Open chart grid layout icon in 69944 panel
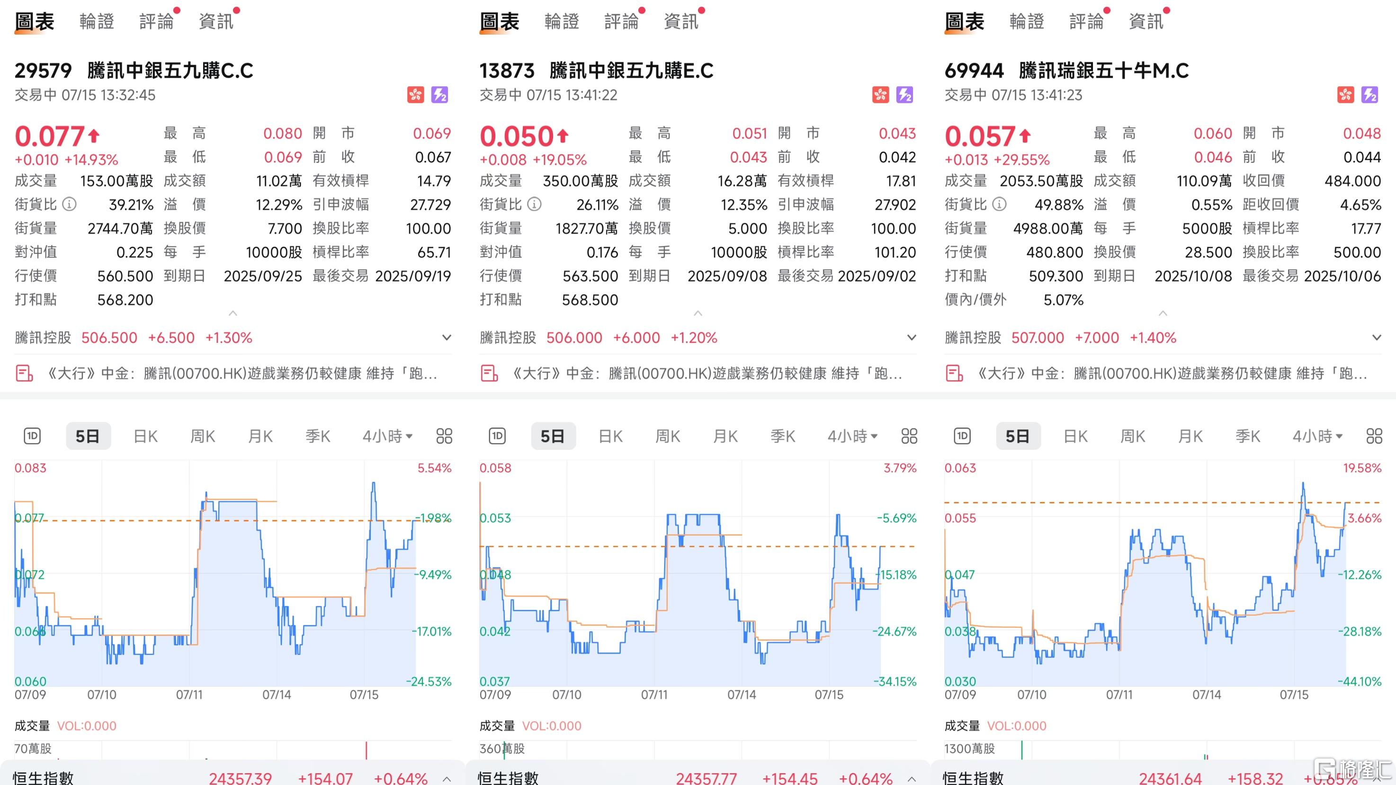 [1374, 436]
